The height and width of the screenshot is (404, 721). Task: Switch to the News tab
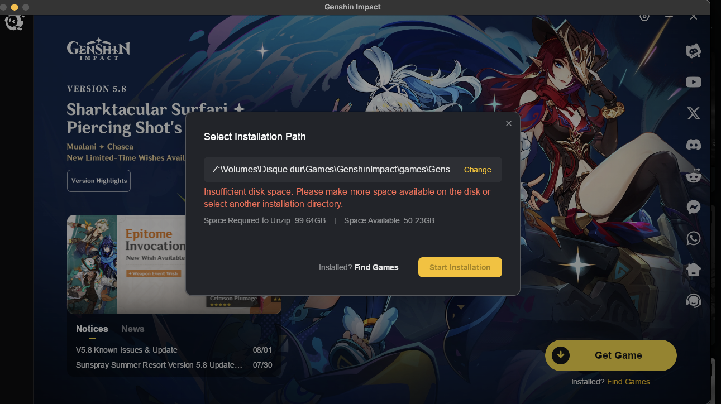tap(133, 329)
